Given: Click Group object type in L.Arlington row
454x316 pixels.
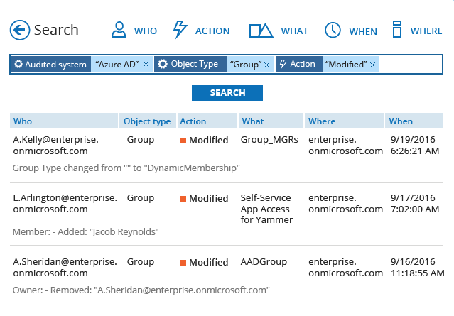Looking at the screenshot, I should pos(141,198).
